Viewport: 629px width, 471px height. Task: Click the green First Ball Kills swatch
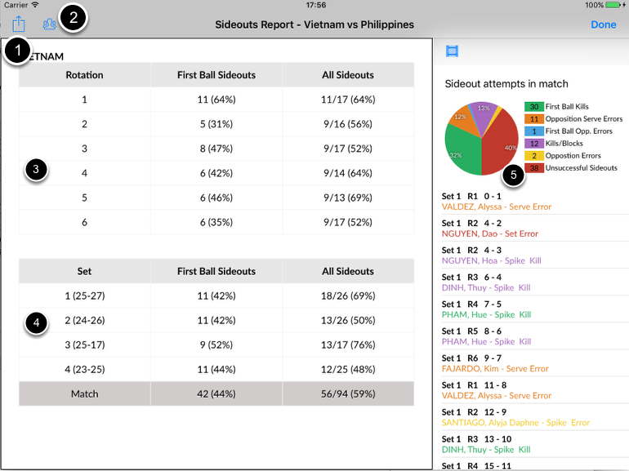[x=533, y=107]
